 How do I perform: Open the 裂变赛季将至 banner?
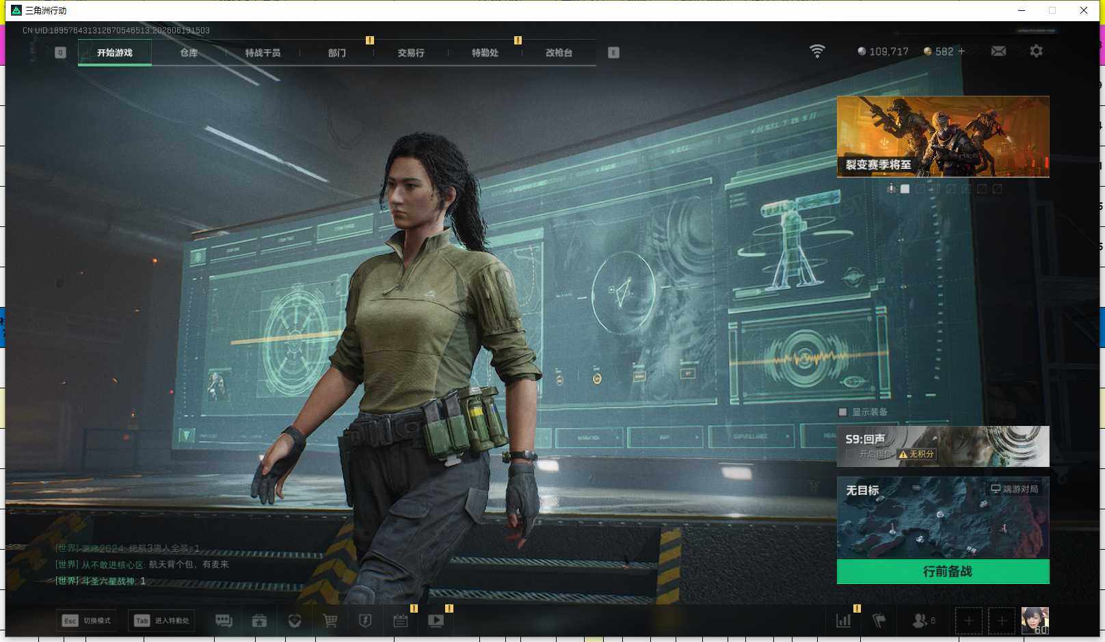point(943,137)
